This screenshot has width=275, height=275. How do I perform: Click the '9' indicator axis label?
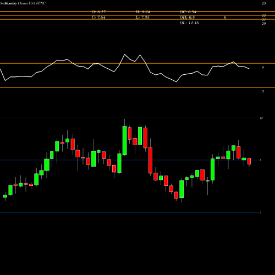click(x=263, y=68)
